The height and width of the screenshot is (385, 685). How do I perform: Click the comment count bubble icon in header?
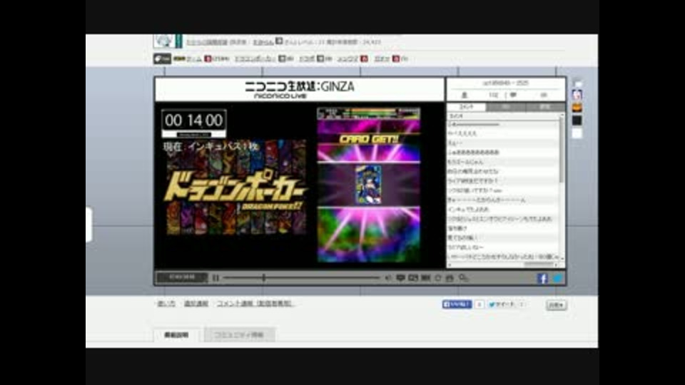[x=513, y=95]
